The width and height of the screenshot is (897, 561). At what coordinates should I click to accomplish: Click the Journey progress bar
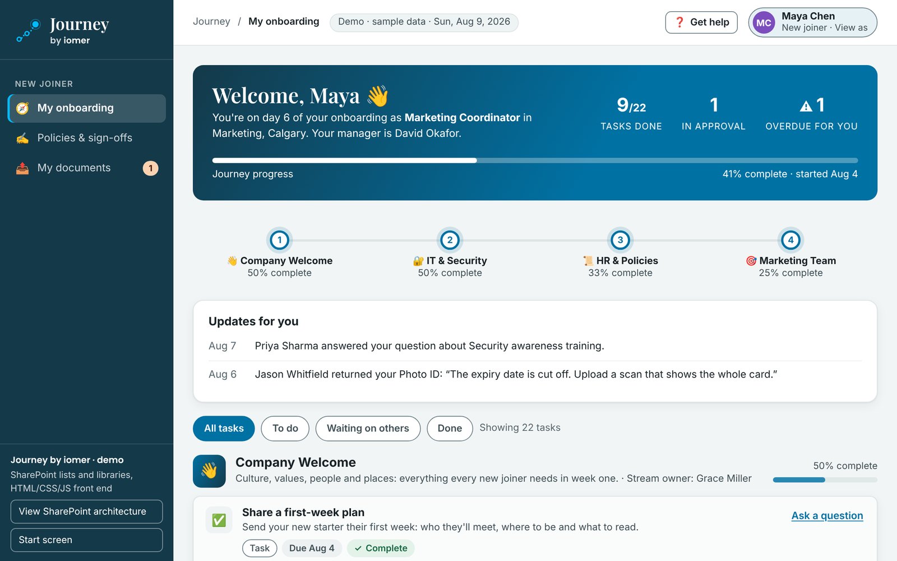(x=535, y=160)
